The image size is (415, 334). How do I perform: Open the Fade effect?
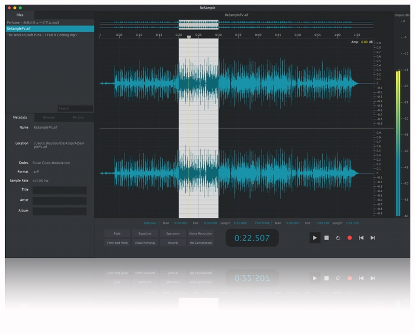click(x=117, y=234)
